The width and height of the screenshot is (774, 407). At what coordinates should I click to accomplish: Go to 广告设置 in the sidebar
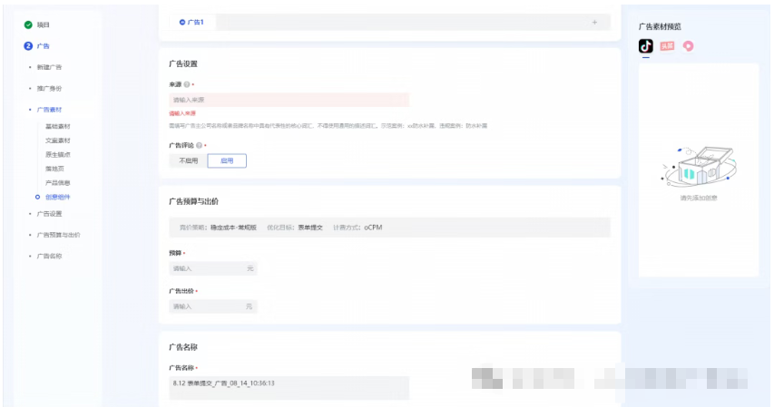[49, 214]
